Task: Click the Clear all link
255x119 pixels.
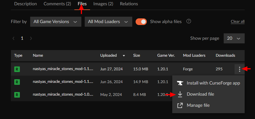Action: (238, 22)
